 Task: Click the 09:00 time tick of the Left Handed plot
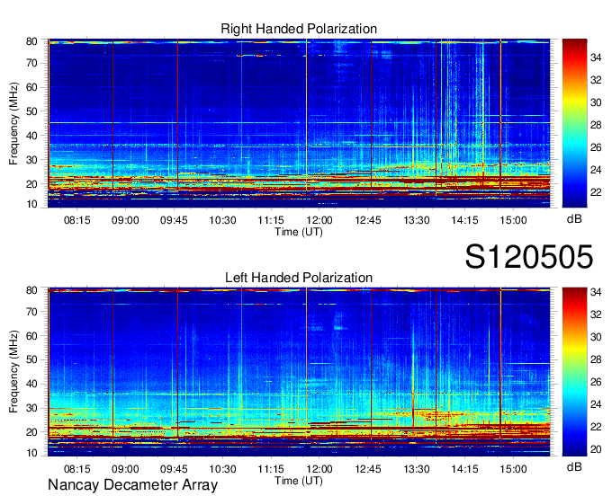(x=125, y=469)
